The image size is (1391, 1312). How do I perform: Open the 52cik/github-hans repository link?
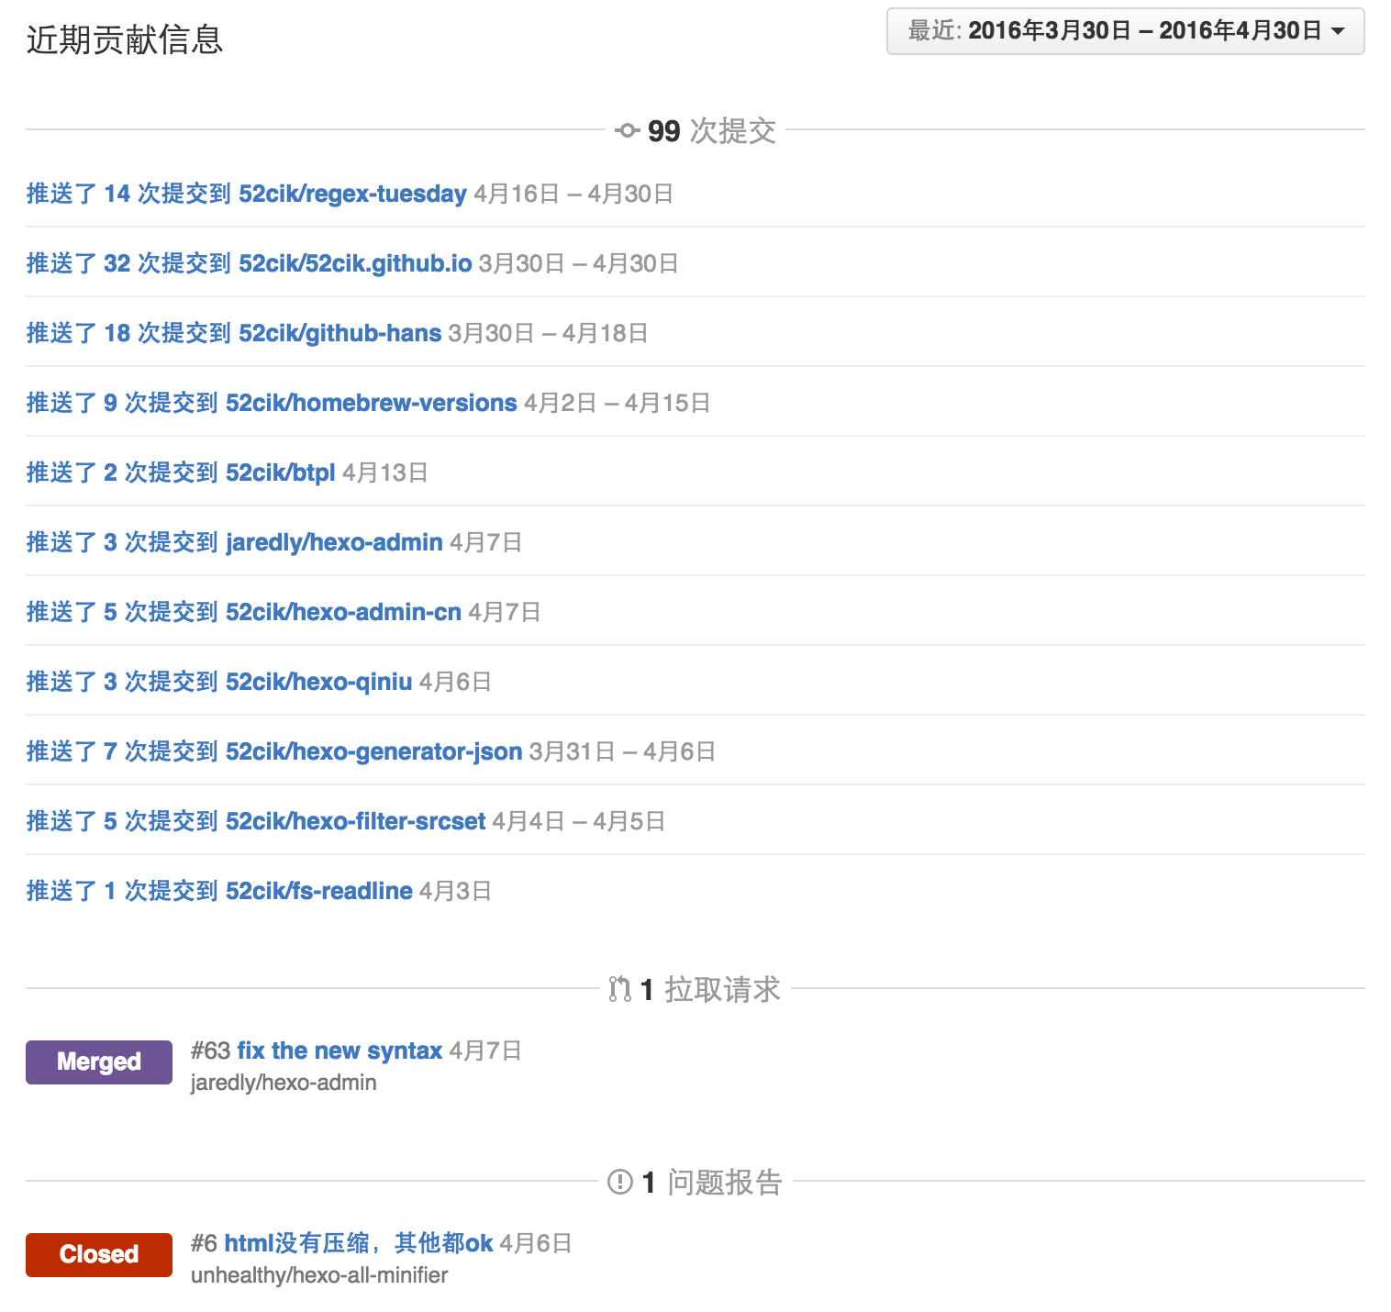coord(340,333)
